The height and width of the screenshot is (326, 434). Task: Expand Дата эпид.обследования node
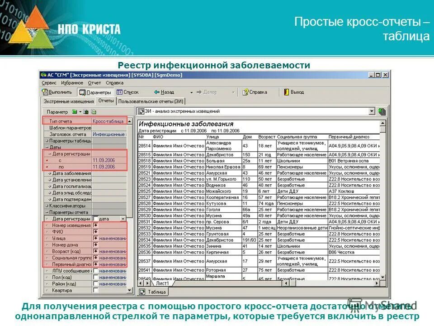coord(50,193)
